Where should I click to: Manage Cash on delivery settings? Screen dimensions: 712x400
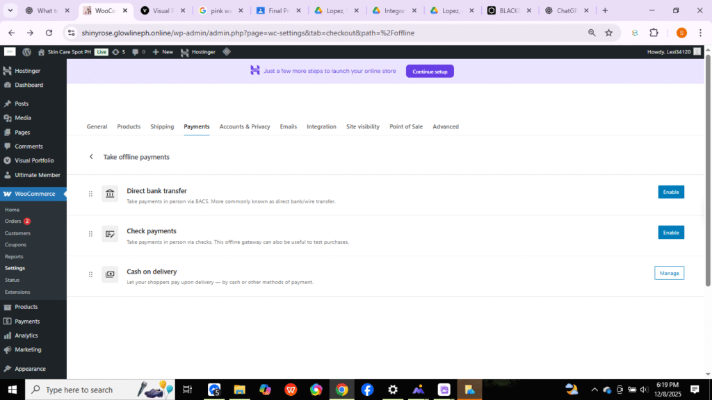pyautogui.click(x=669, y=273)
